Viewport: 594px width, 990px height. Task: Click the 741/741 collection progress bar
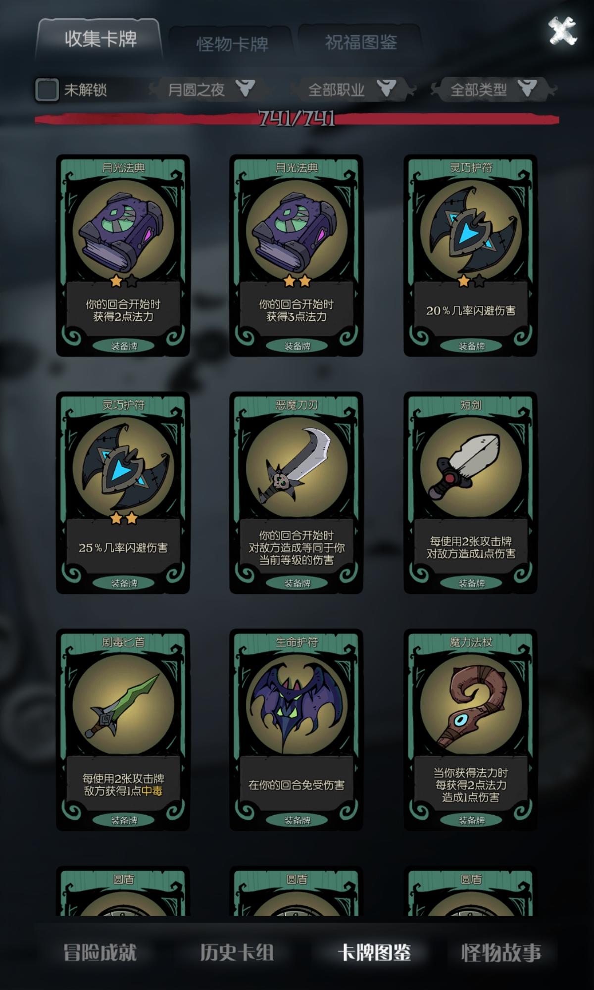pyautogui.click(x=297, y=118)
